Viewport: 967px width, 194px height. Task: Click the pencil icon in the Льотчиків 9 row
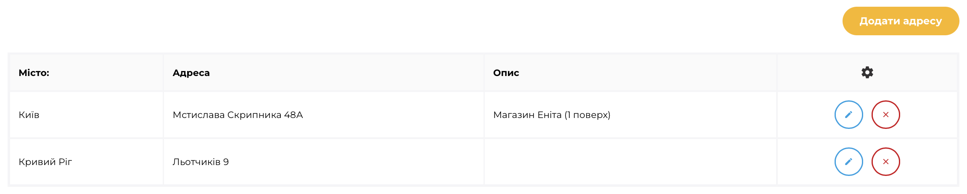pyautogui.click(x=848, y=162)
